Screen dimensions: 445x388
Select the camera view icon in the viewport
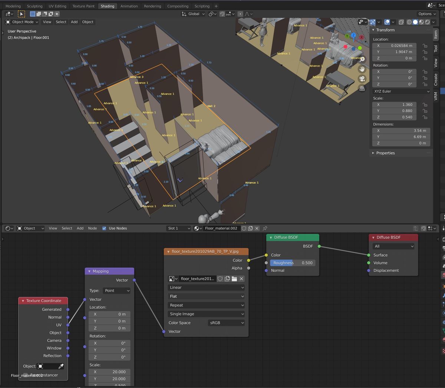[x=362, y=78]
